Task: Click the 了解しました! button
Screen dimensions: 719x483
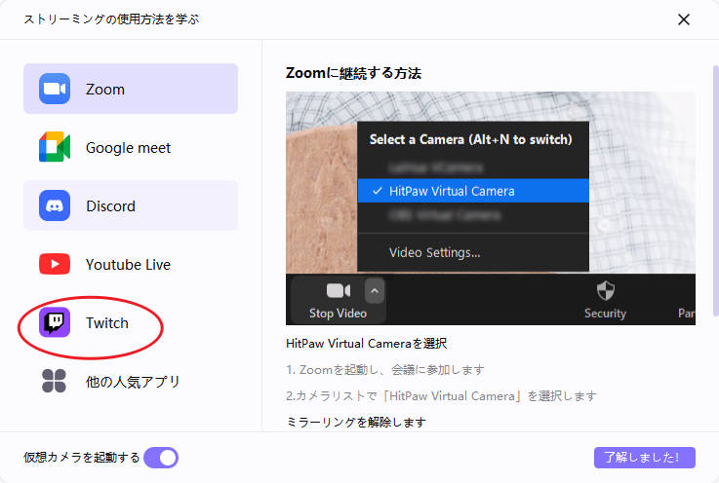Action: tap(644, 458)
